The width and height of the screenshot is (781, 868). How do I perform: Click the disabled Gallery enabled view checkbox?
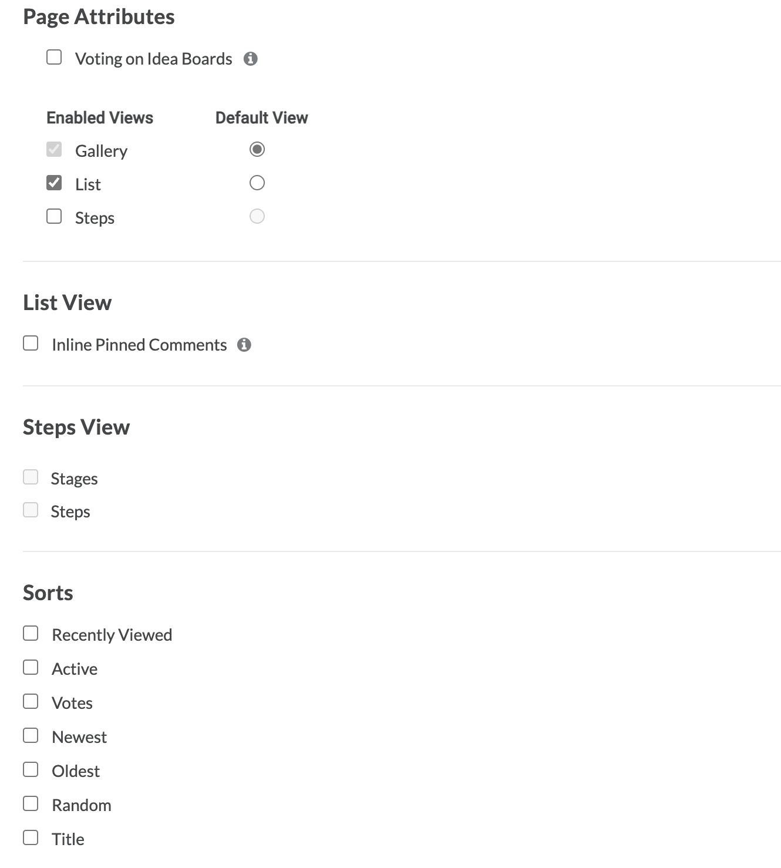click(54, 149)
